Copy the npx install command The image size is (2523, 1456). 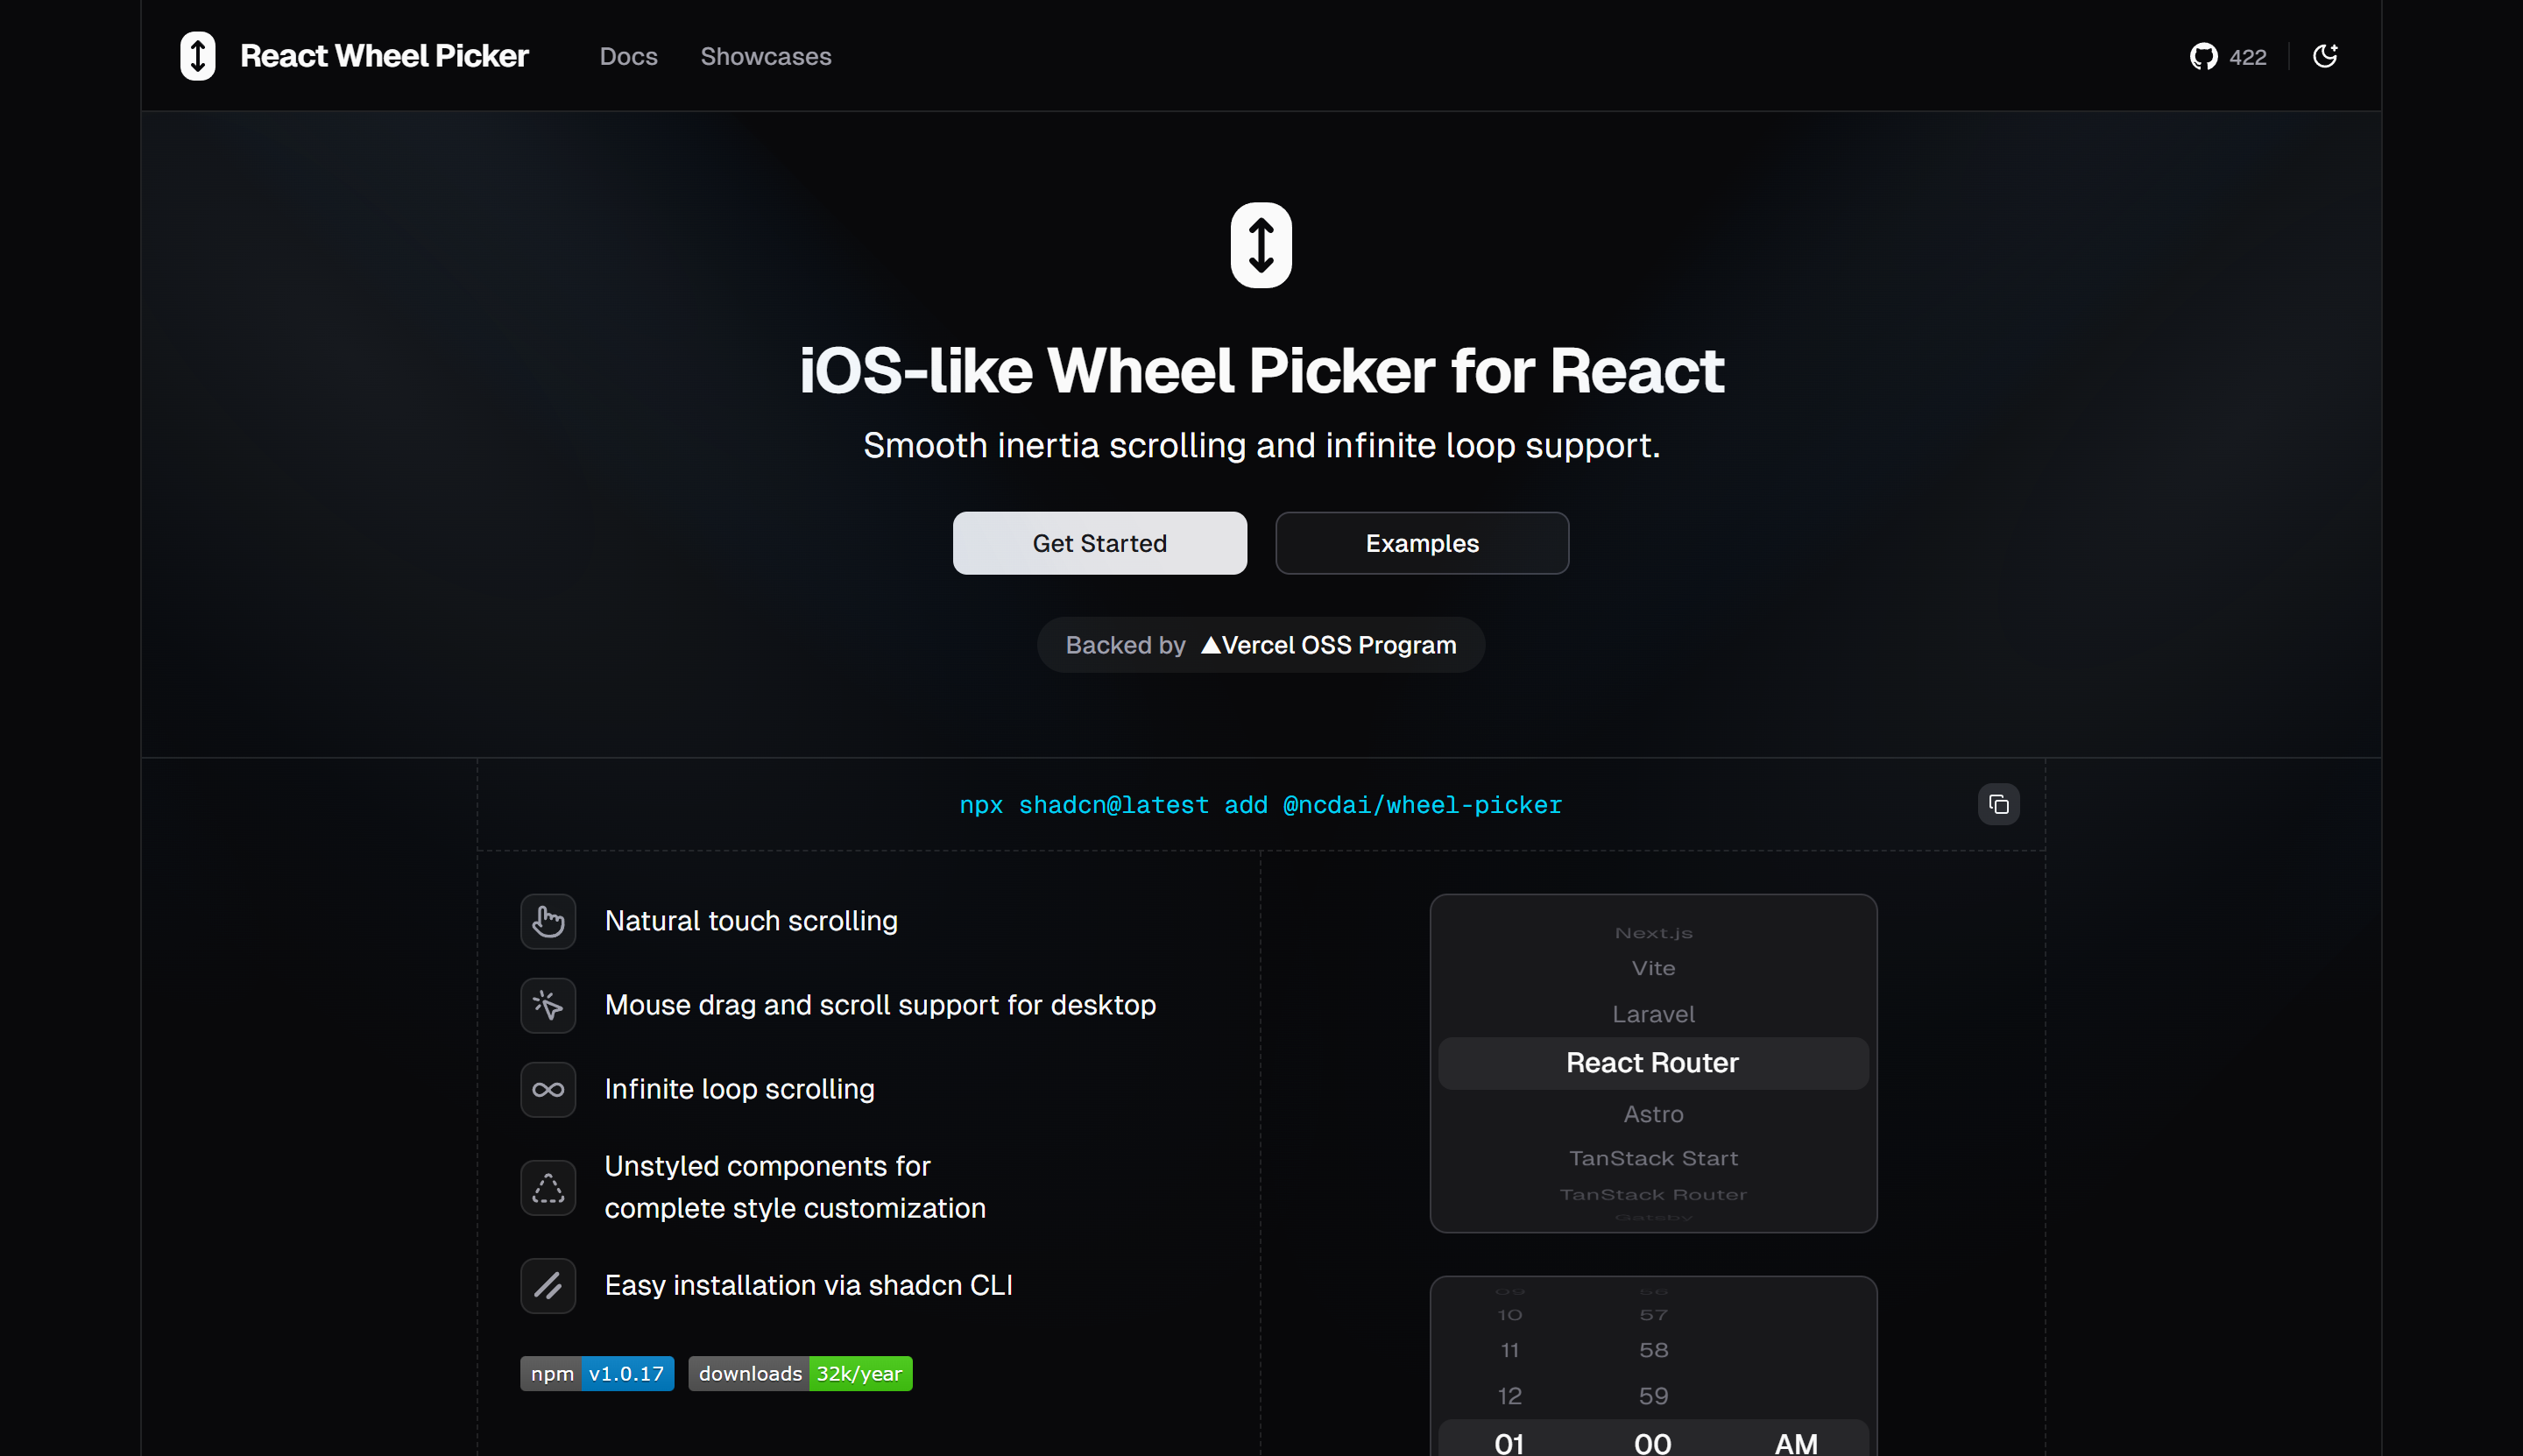click(x=1998, y=804)
